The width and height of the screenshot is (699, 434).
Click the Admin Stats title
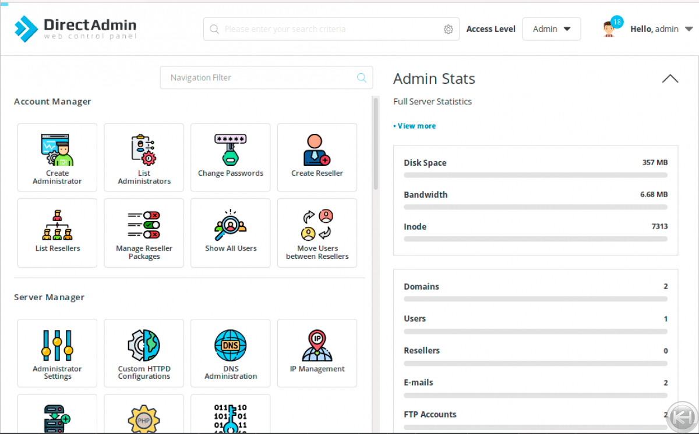tap(434, 79)
